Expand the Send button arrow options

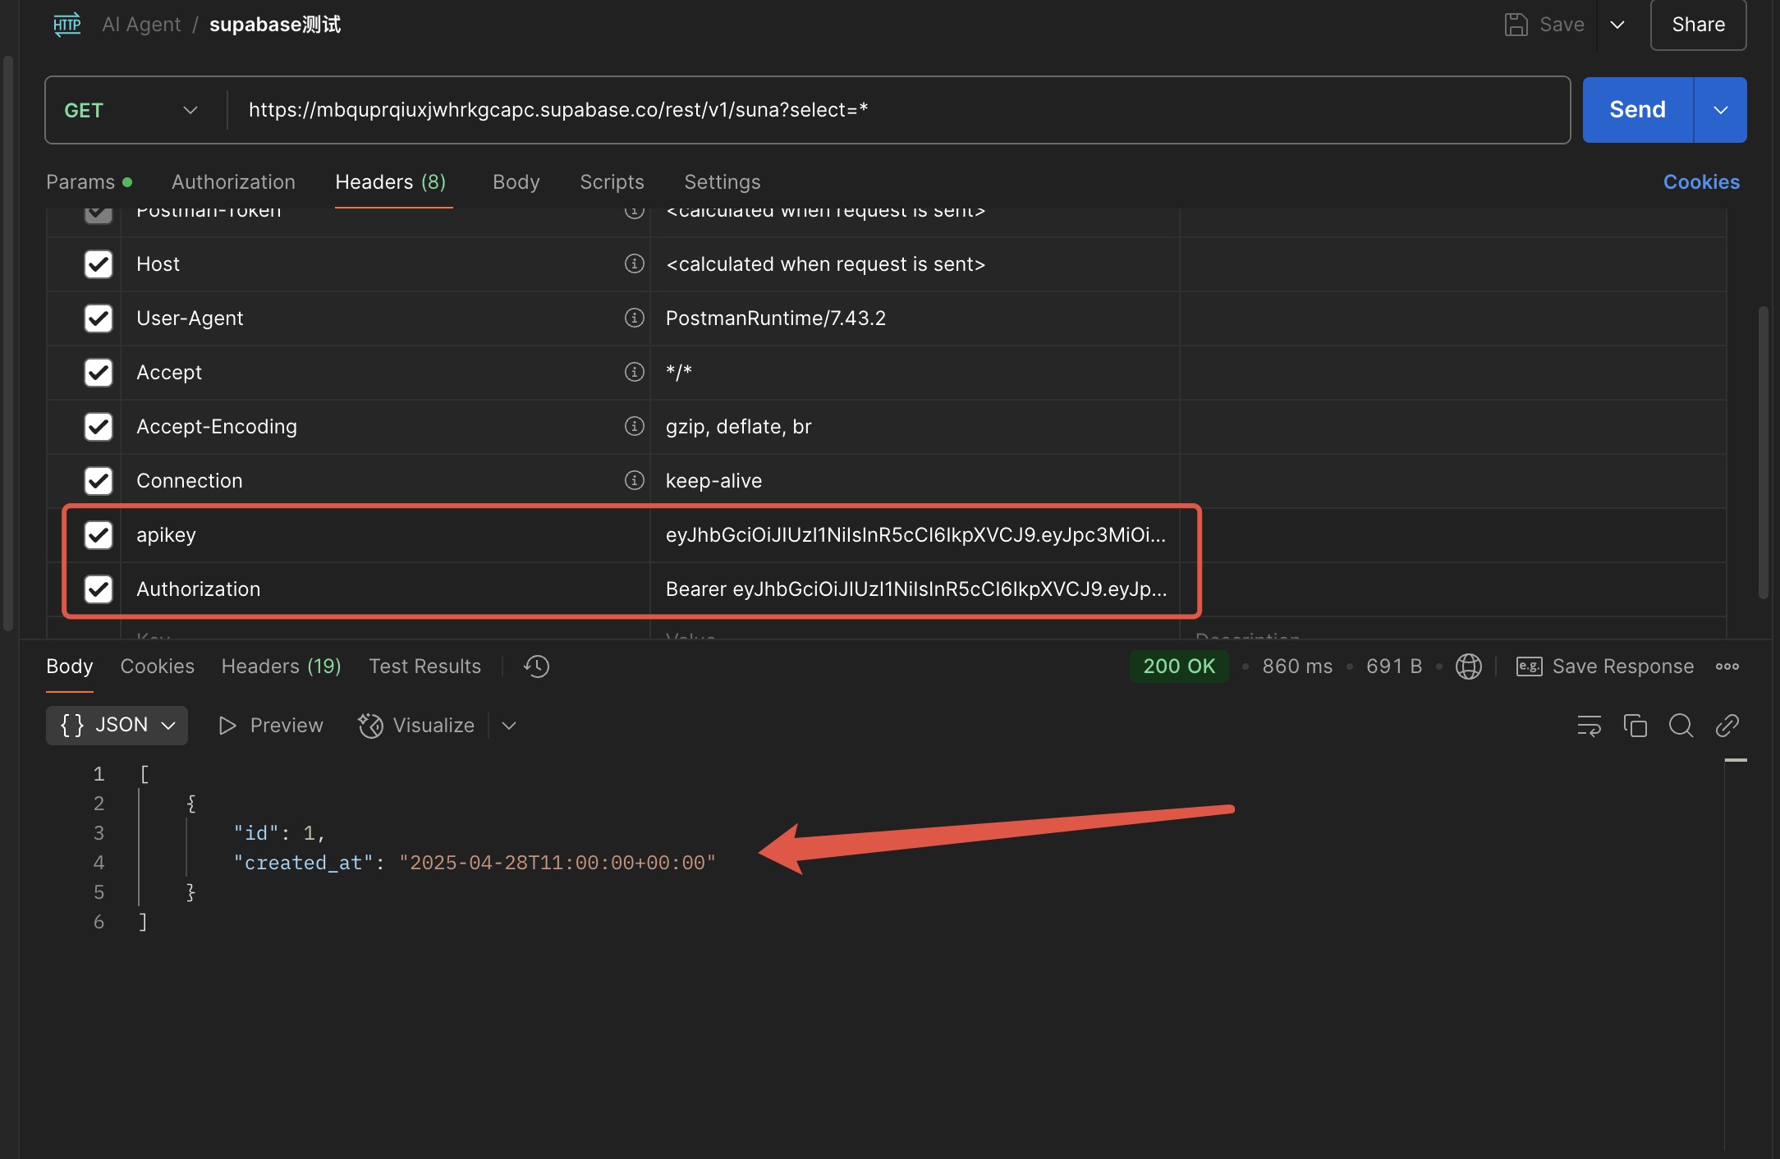click(1720, 110)
